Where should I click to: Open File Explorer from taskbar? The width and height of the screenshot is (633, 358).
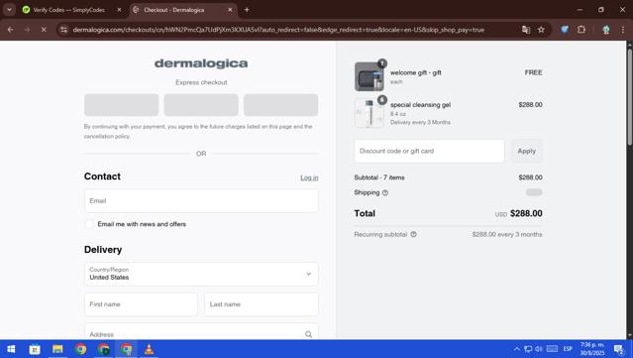[57, 349]
